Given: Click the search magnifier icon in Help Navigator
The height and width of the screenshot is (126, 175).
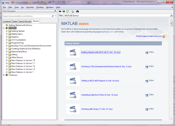Looking at the screenshot, I should click(53, 16).
